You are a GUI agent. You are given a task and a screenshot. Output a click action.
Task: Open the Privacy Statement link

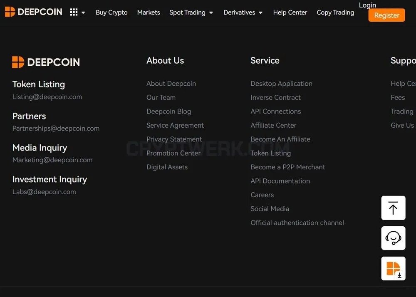[x=174, y=139]
